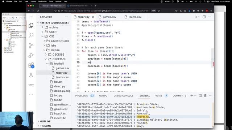
Task: Open Firefox downloads arrow icon
Action: (181, 11)
